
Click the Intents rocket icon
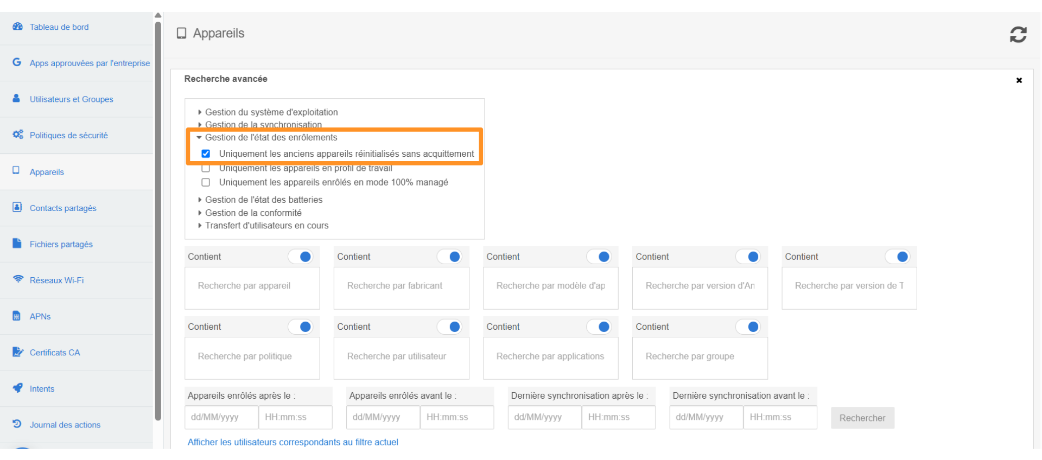coord(17,388)
